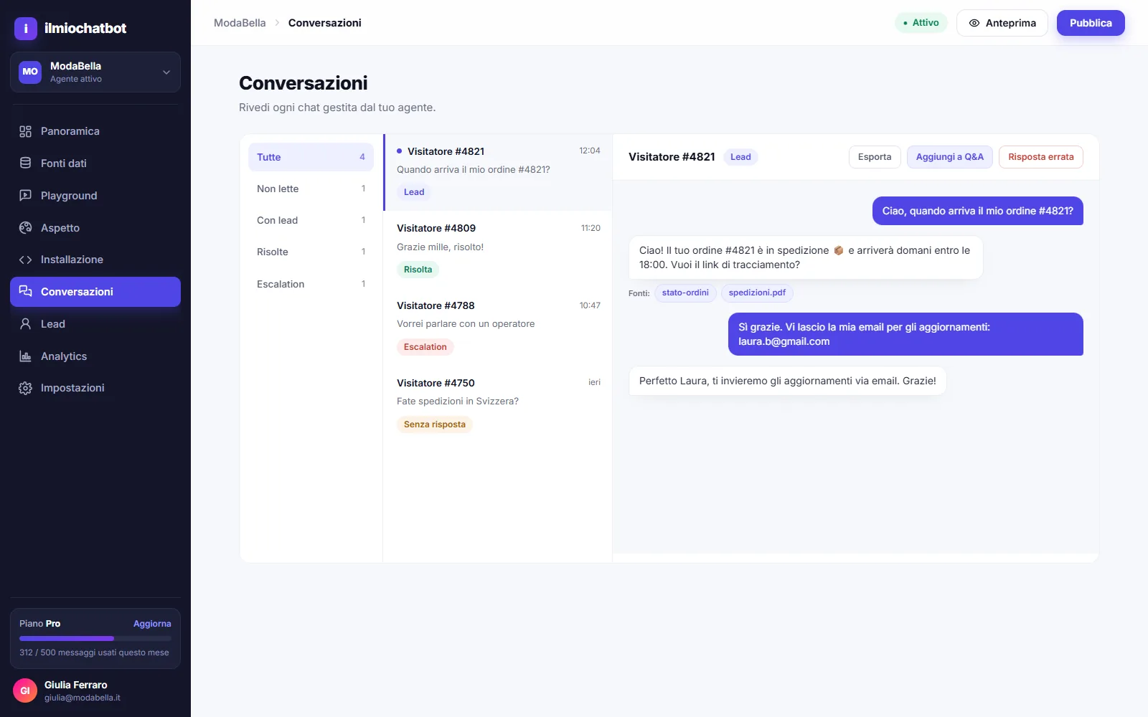The height and width of the screenshot is (717, 1148).
Task: Open Impostazioni gear icon
Action: click(26, 388)
